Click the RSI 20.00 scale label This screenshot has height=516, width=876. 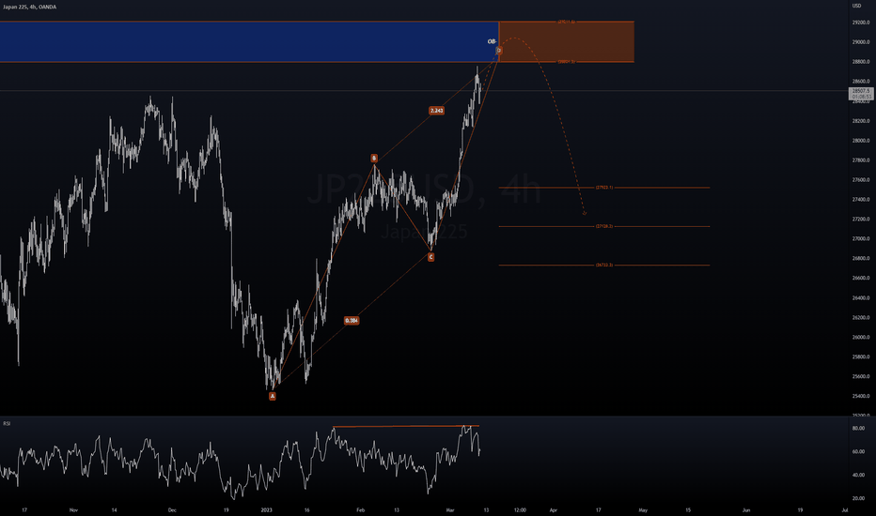pos(859,499)
